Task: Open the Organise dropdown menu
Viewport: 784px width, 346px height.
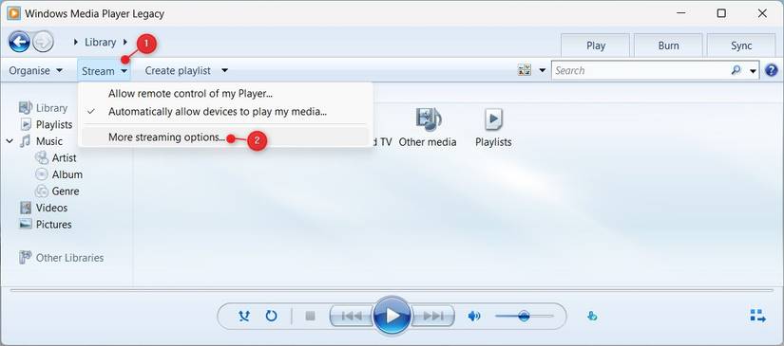Action: (x=35, y=70)
